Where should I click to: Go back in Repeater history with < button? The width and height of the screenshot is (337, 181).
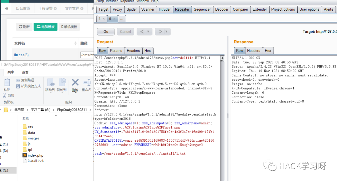(142, 32)
